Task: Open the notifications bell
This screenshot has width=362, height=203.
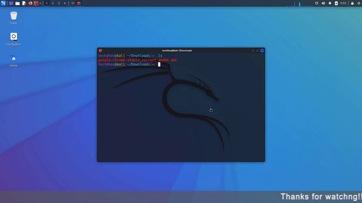Action: pyautogui.click(x=330, y=3)
